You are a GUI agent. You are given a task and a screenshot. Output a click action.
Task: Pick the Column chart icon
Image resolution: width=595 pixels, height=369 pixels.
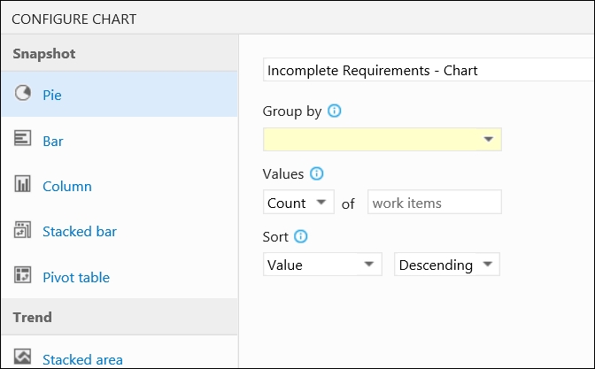23,183
